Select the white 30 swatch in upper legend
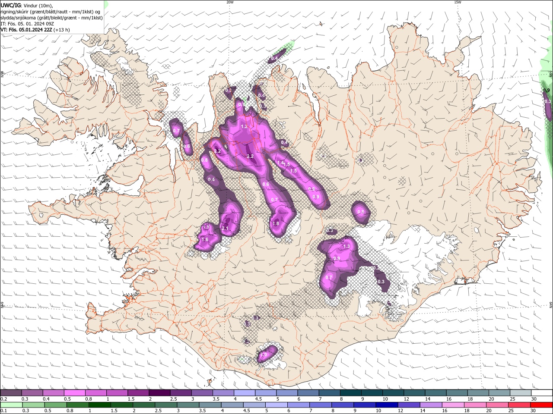The height and width of the screenshot is (414, 553). click(542, 393)
